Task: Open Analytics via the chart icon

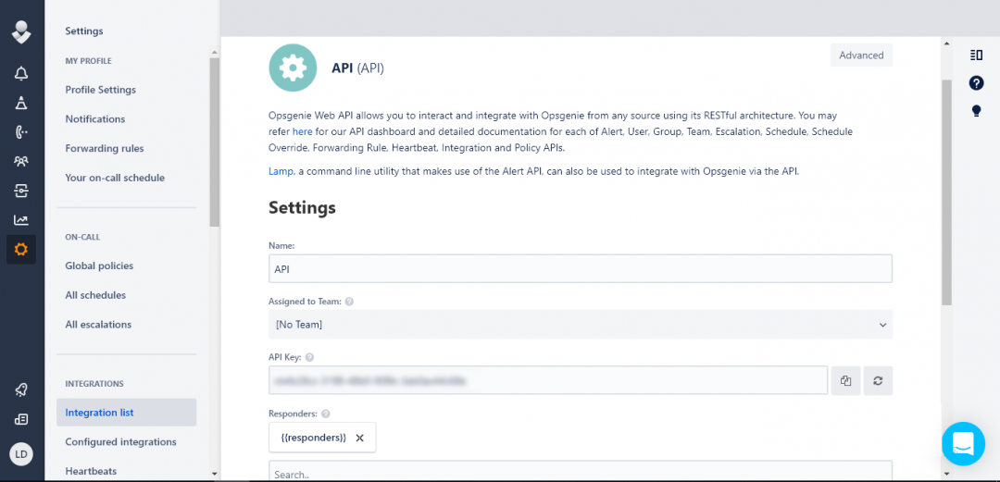Action: (21, 220)
